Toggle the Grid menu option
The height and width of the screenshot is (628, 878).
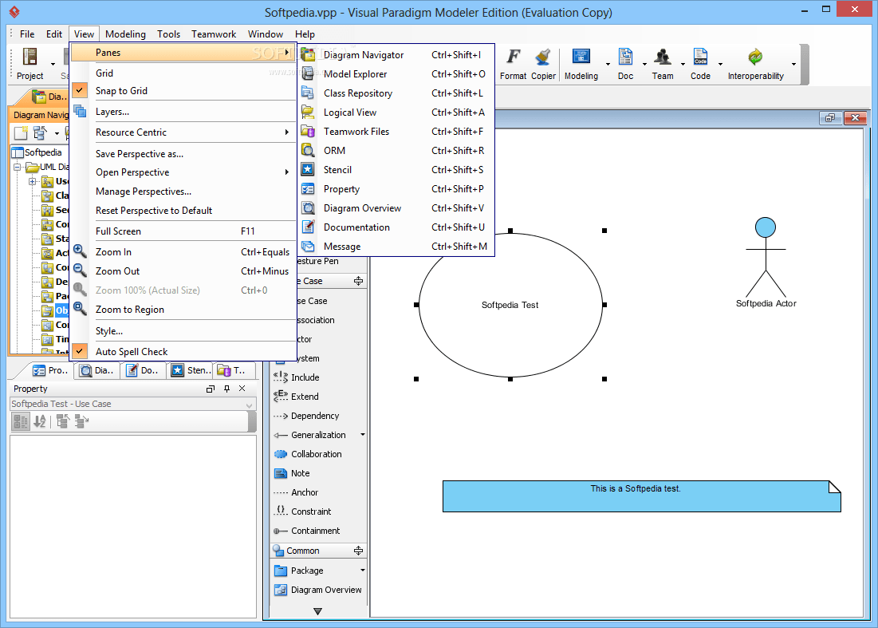pyautogui.click(x=183, y=73)
